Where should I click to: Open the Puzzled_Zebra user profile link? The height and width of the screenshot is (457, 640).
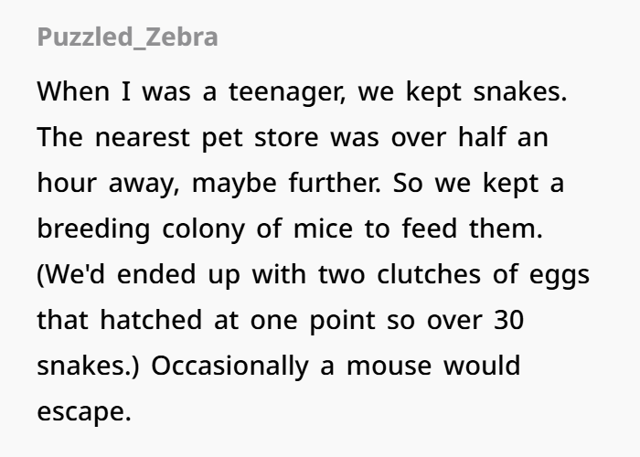point(127,37)
